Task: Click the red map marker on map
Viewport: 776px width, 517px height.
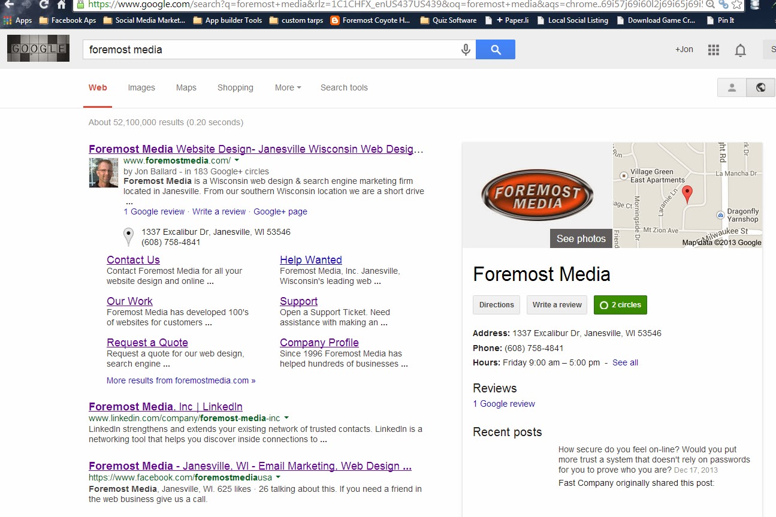Action: pos(687,194)
